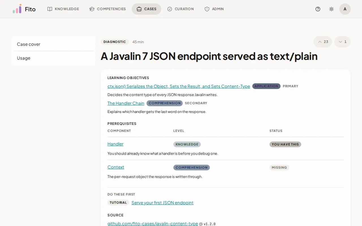Click the 45 min duration text

[138, 42]
